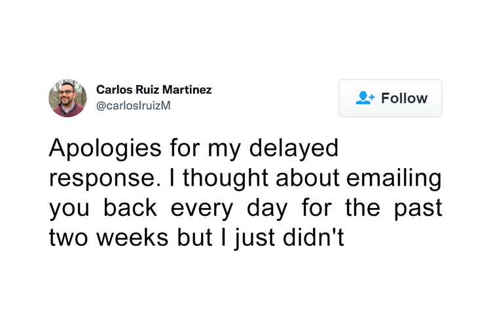Click the "Follow" text label
The height and width of the screenshot is (327, 491).
pos(405,98)
